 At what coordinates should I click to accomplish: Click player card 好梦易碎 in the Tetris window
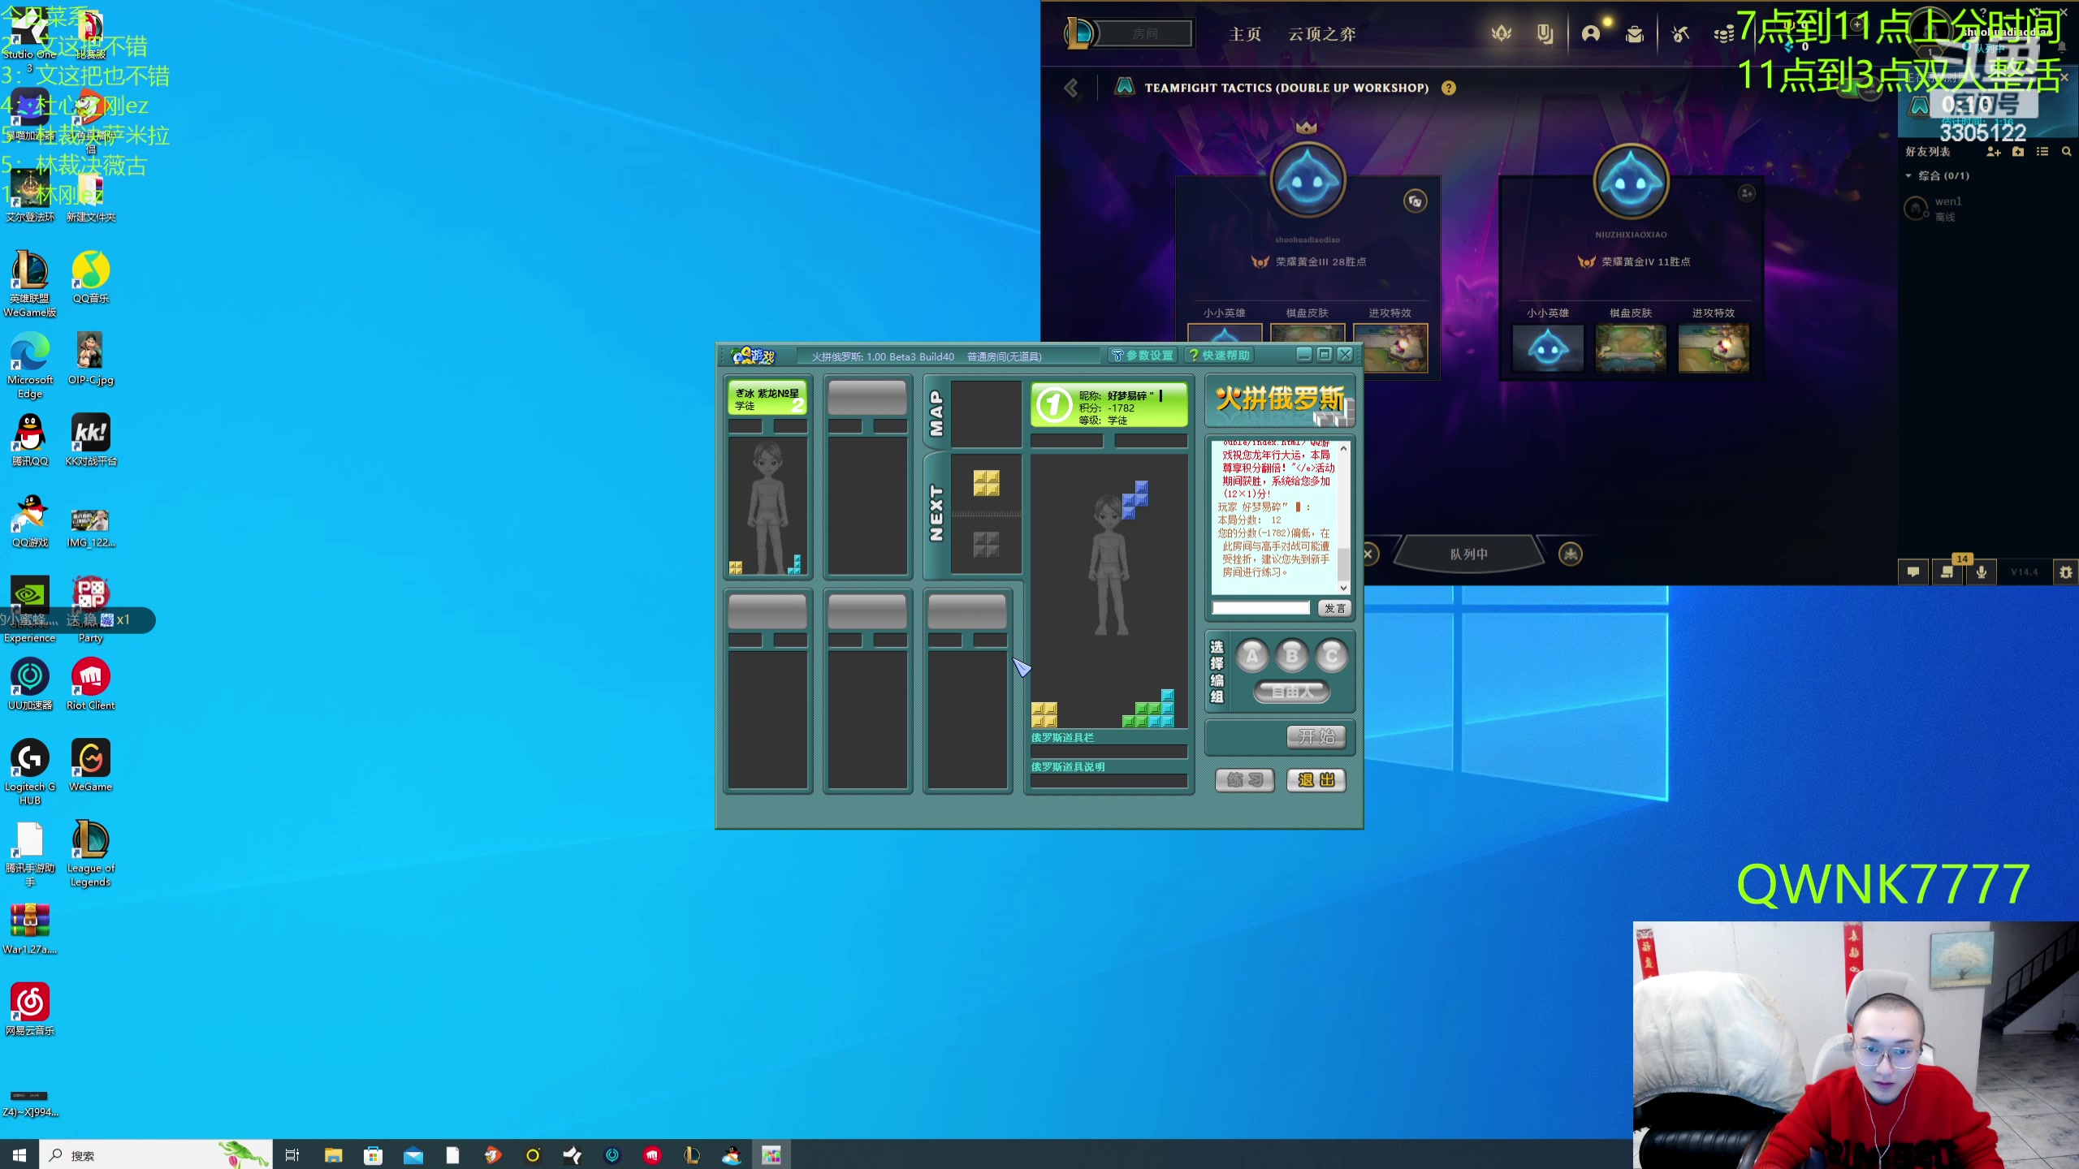point(1109,405)
